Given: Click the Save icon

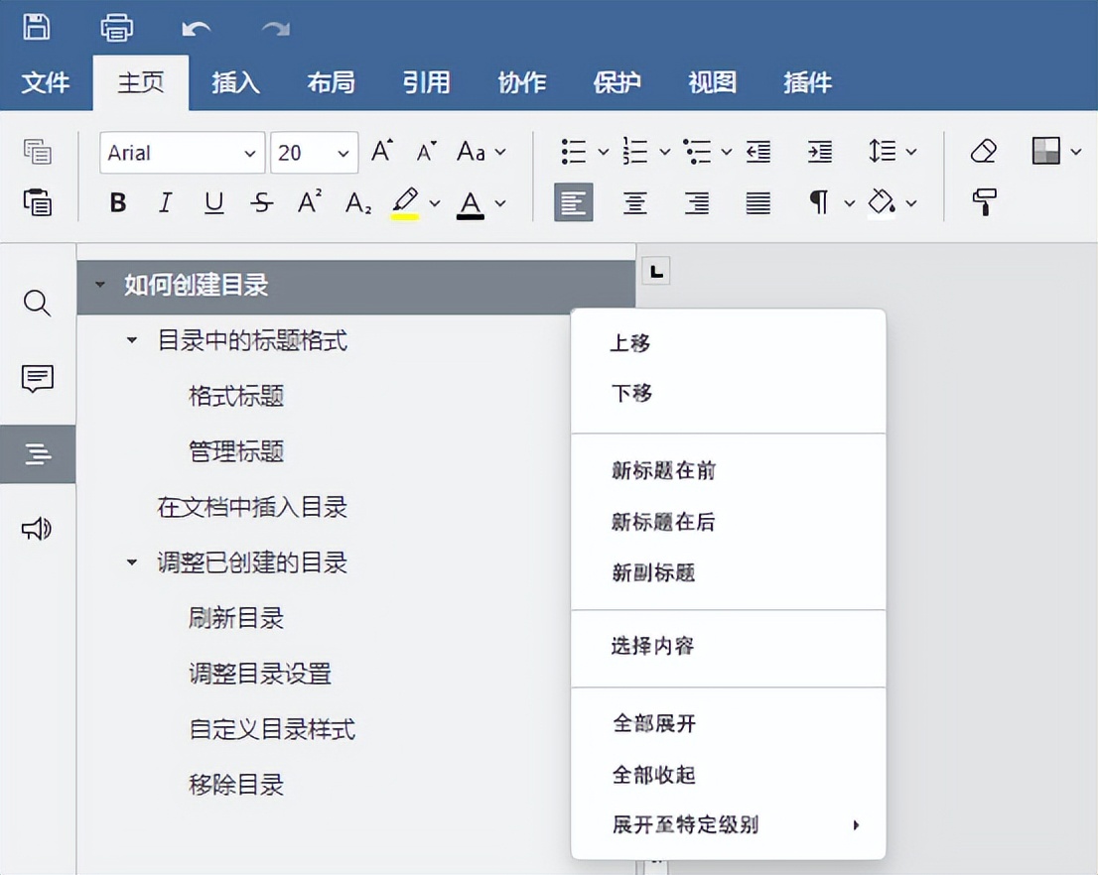Looking at the screenshot, I should click(x=39, y=28).
